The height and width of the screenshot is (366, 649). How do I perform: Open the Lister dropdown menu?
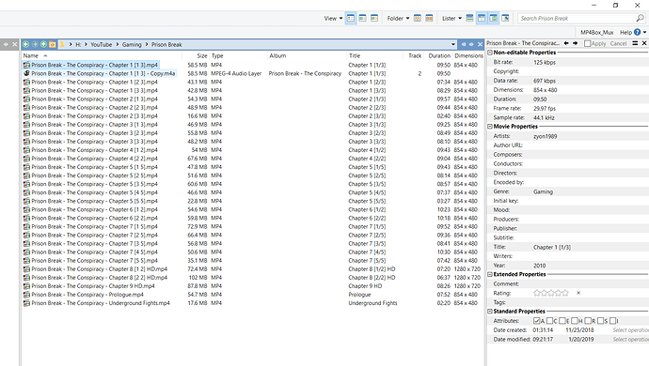[451, 18]
